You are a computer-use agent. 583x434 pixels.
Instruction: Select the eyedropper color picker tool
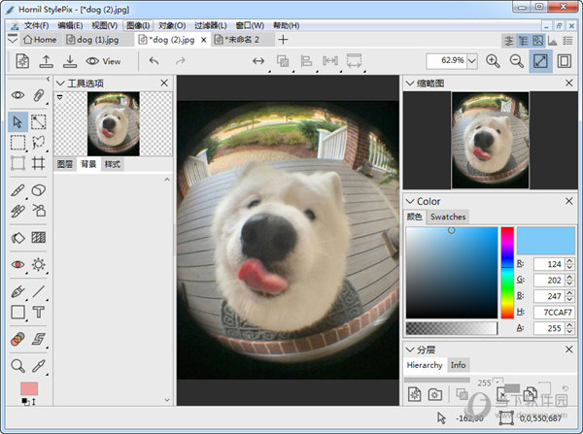click(38, 366)
